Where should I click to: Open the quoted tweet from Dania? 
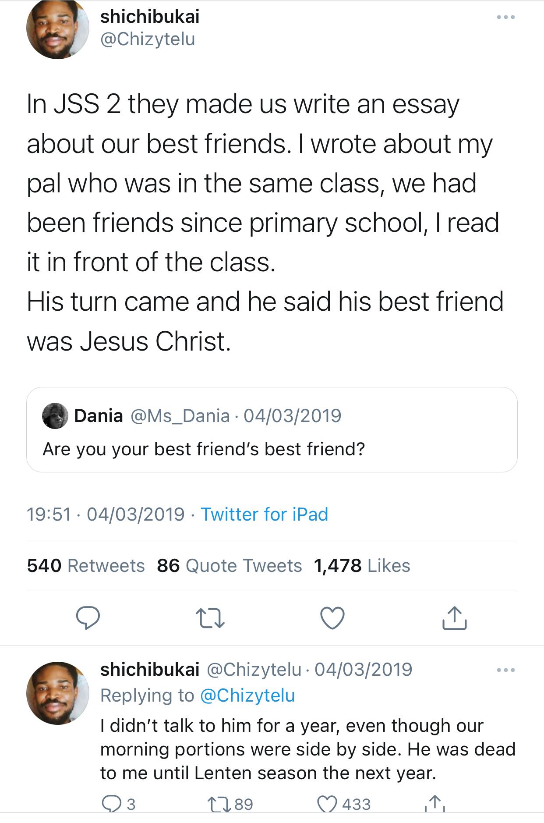click(x=272, y=449)
